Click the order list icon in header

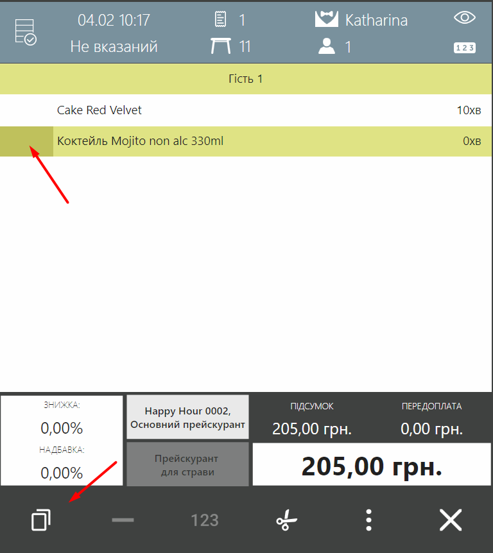click(x=26, y=32)
